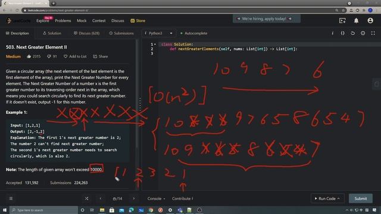Like the problem with thumbs up
Viewport: 381px width, 214px height.
point(33,56)
